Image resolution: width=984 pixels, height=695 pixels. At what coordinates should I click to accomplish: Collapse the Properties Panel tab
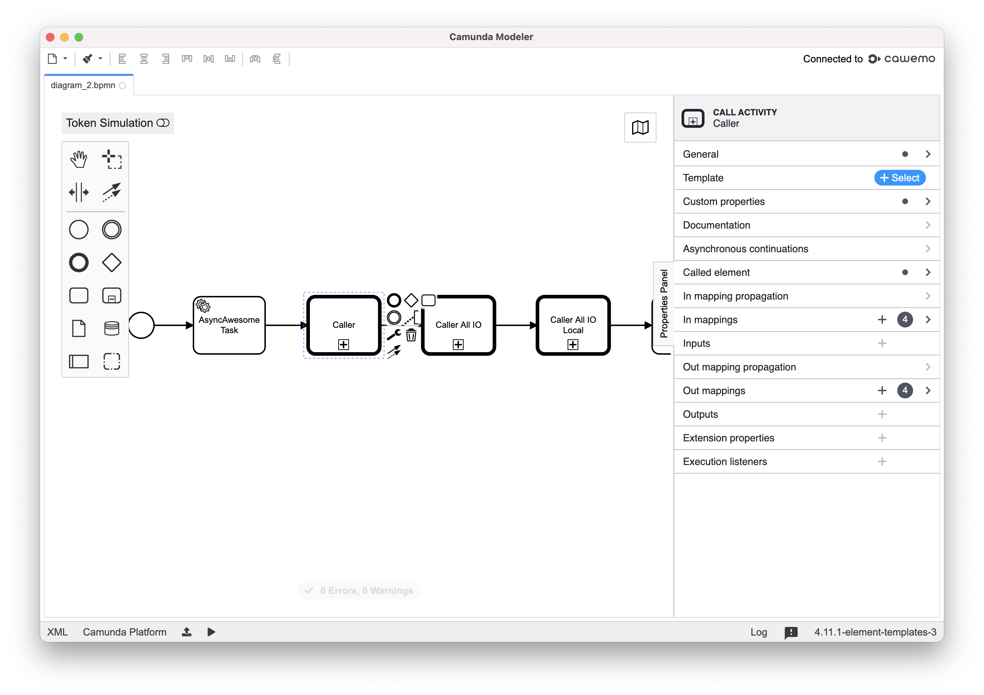[x=664, y=304]
